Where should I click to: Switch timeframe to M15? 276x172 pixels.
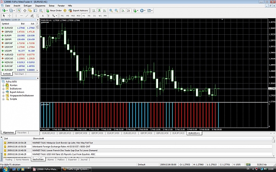(x=73, y=16)
